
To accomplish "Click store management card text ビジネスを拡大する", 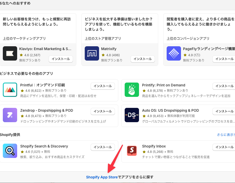I will (x=119, y=24).
